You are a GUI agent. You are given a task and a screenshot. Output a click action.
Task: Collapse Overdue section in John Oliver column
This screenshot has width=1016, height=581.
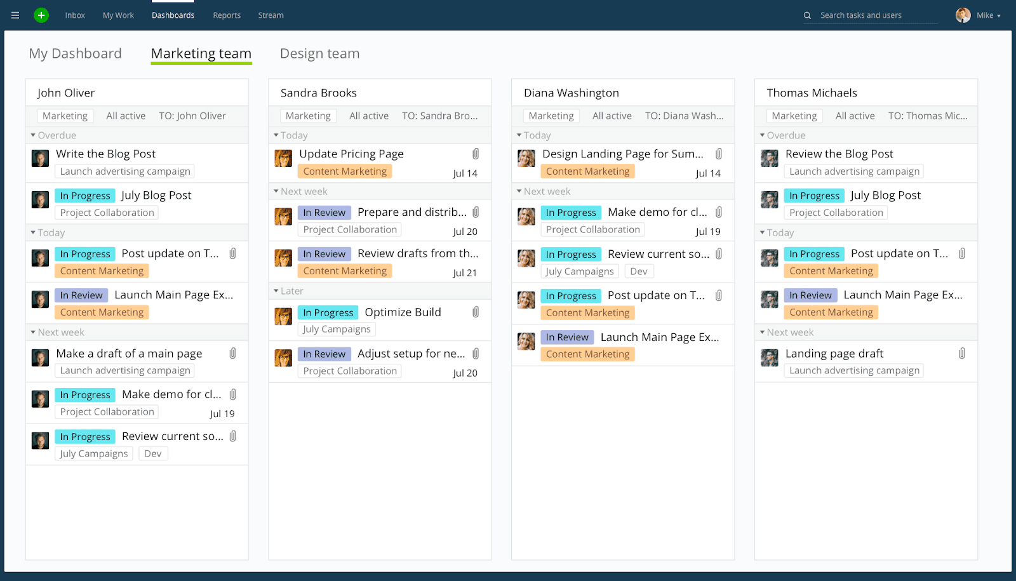(33, 135)
